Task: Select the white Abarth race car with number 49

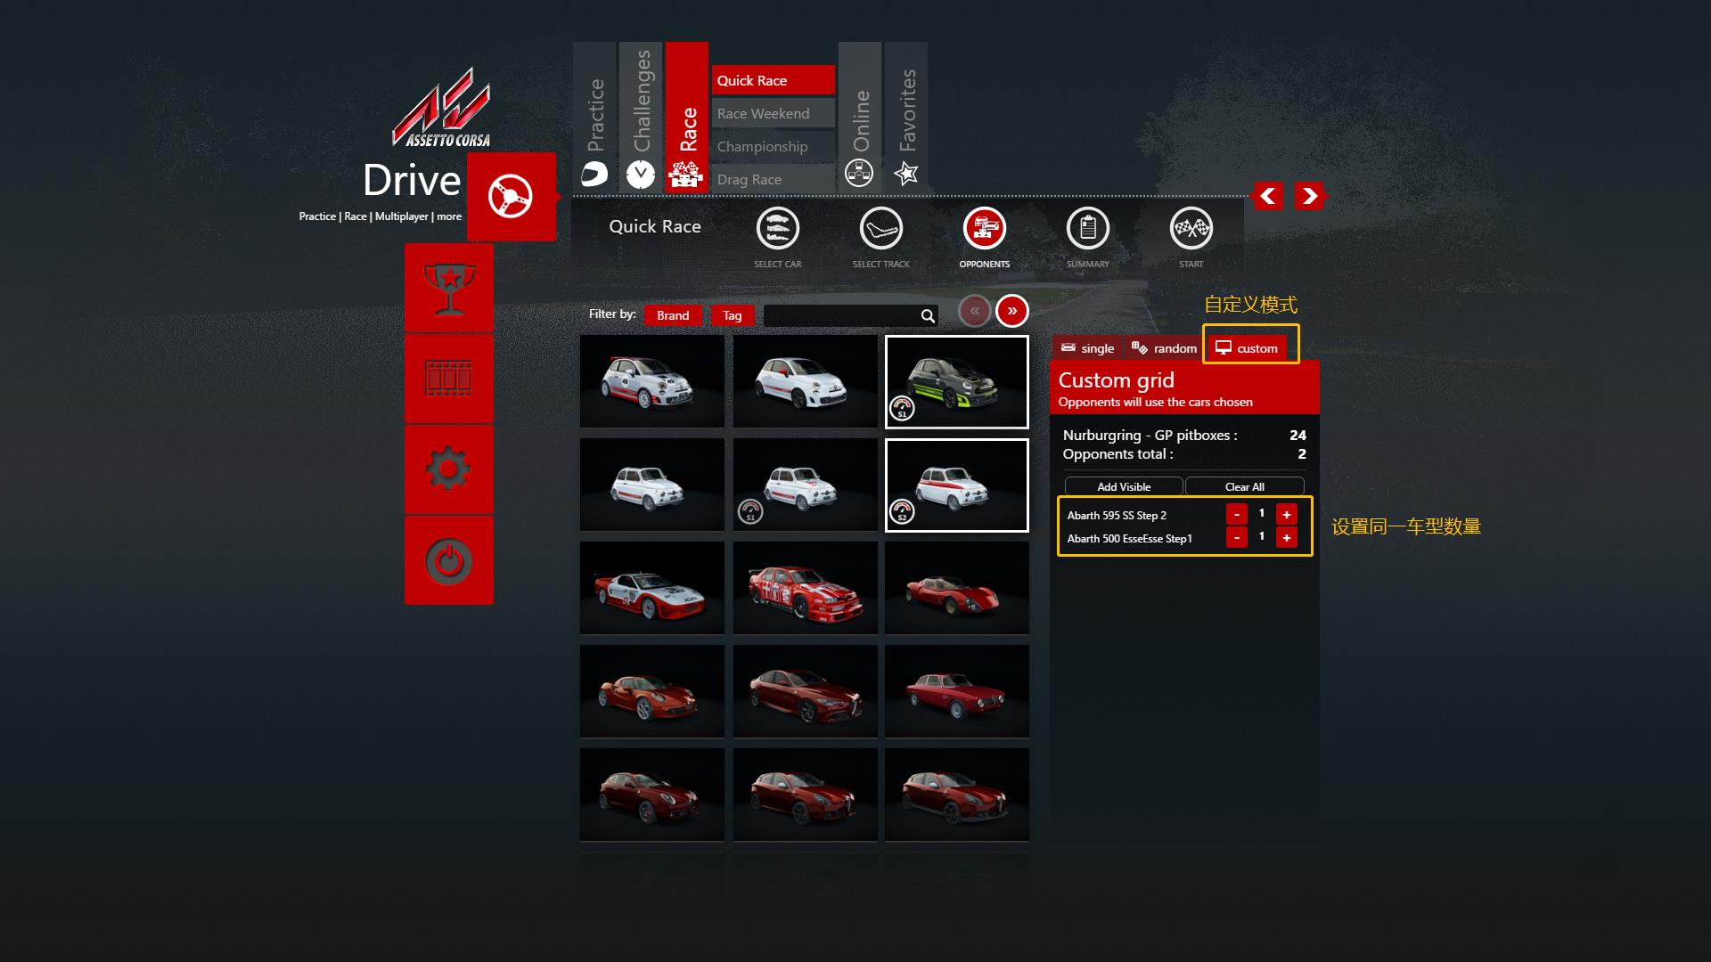Action: tap(652, 381)
